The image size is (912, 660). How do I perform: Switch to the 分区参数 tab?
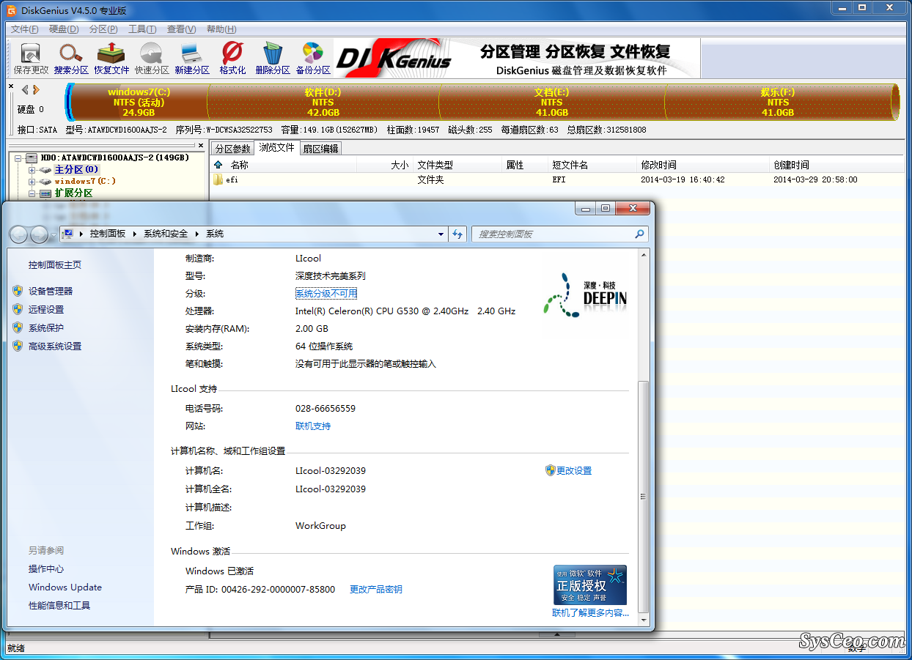tap(232, 149)
